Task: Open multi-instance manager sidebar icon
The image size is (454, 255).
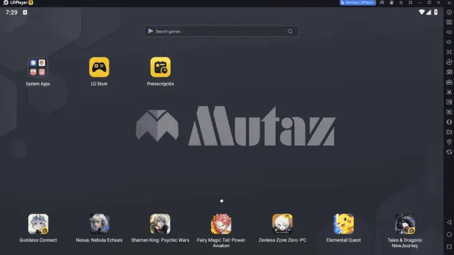Action: (x=449, y=72)
